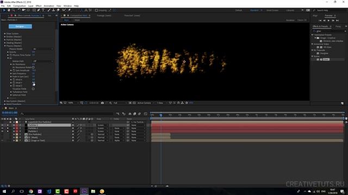
Task: Toggle Physics Time Factor stopwatch
Action: pyautogui.click(x=11, y=55)
